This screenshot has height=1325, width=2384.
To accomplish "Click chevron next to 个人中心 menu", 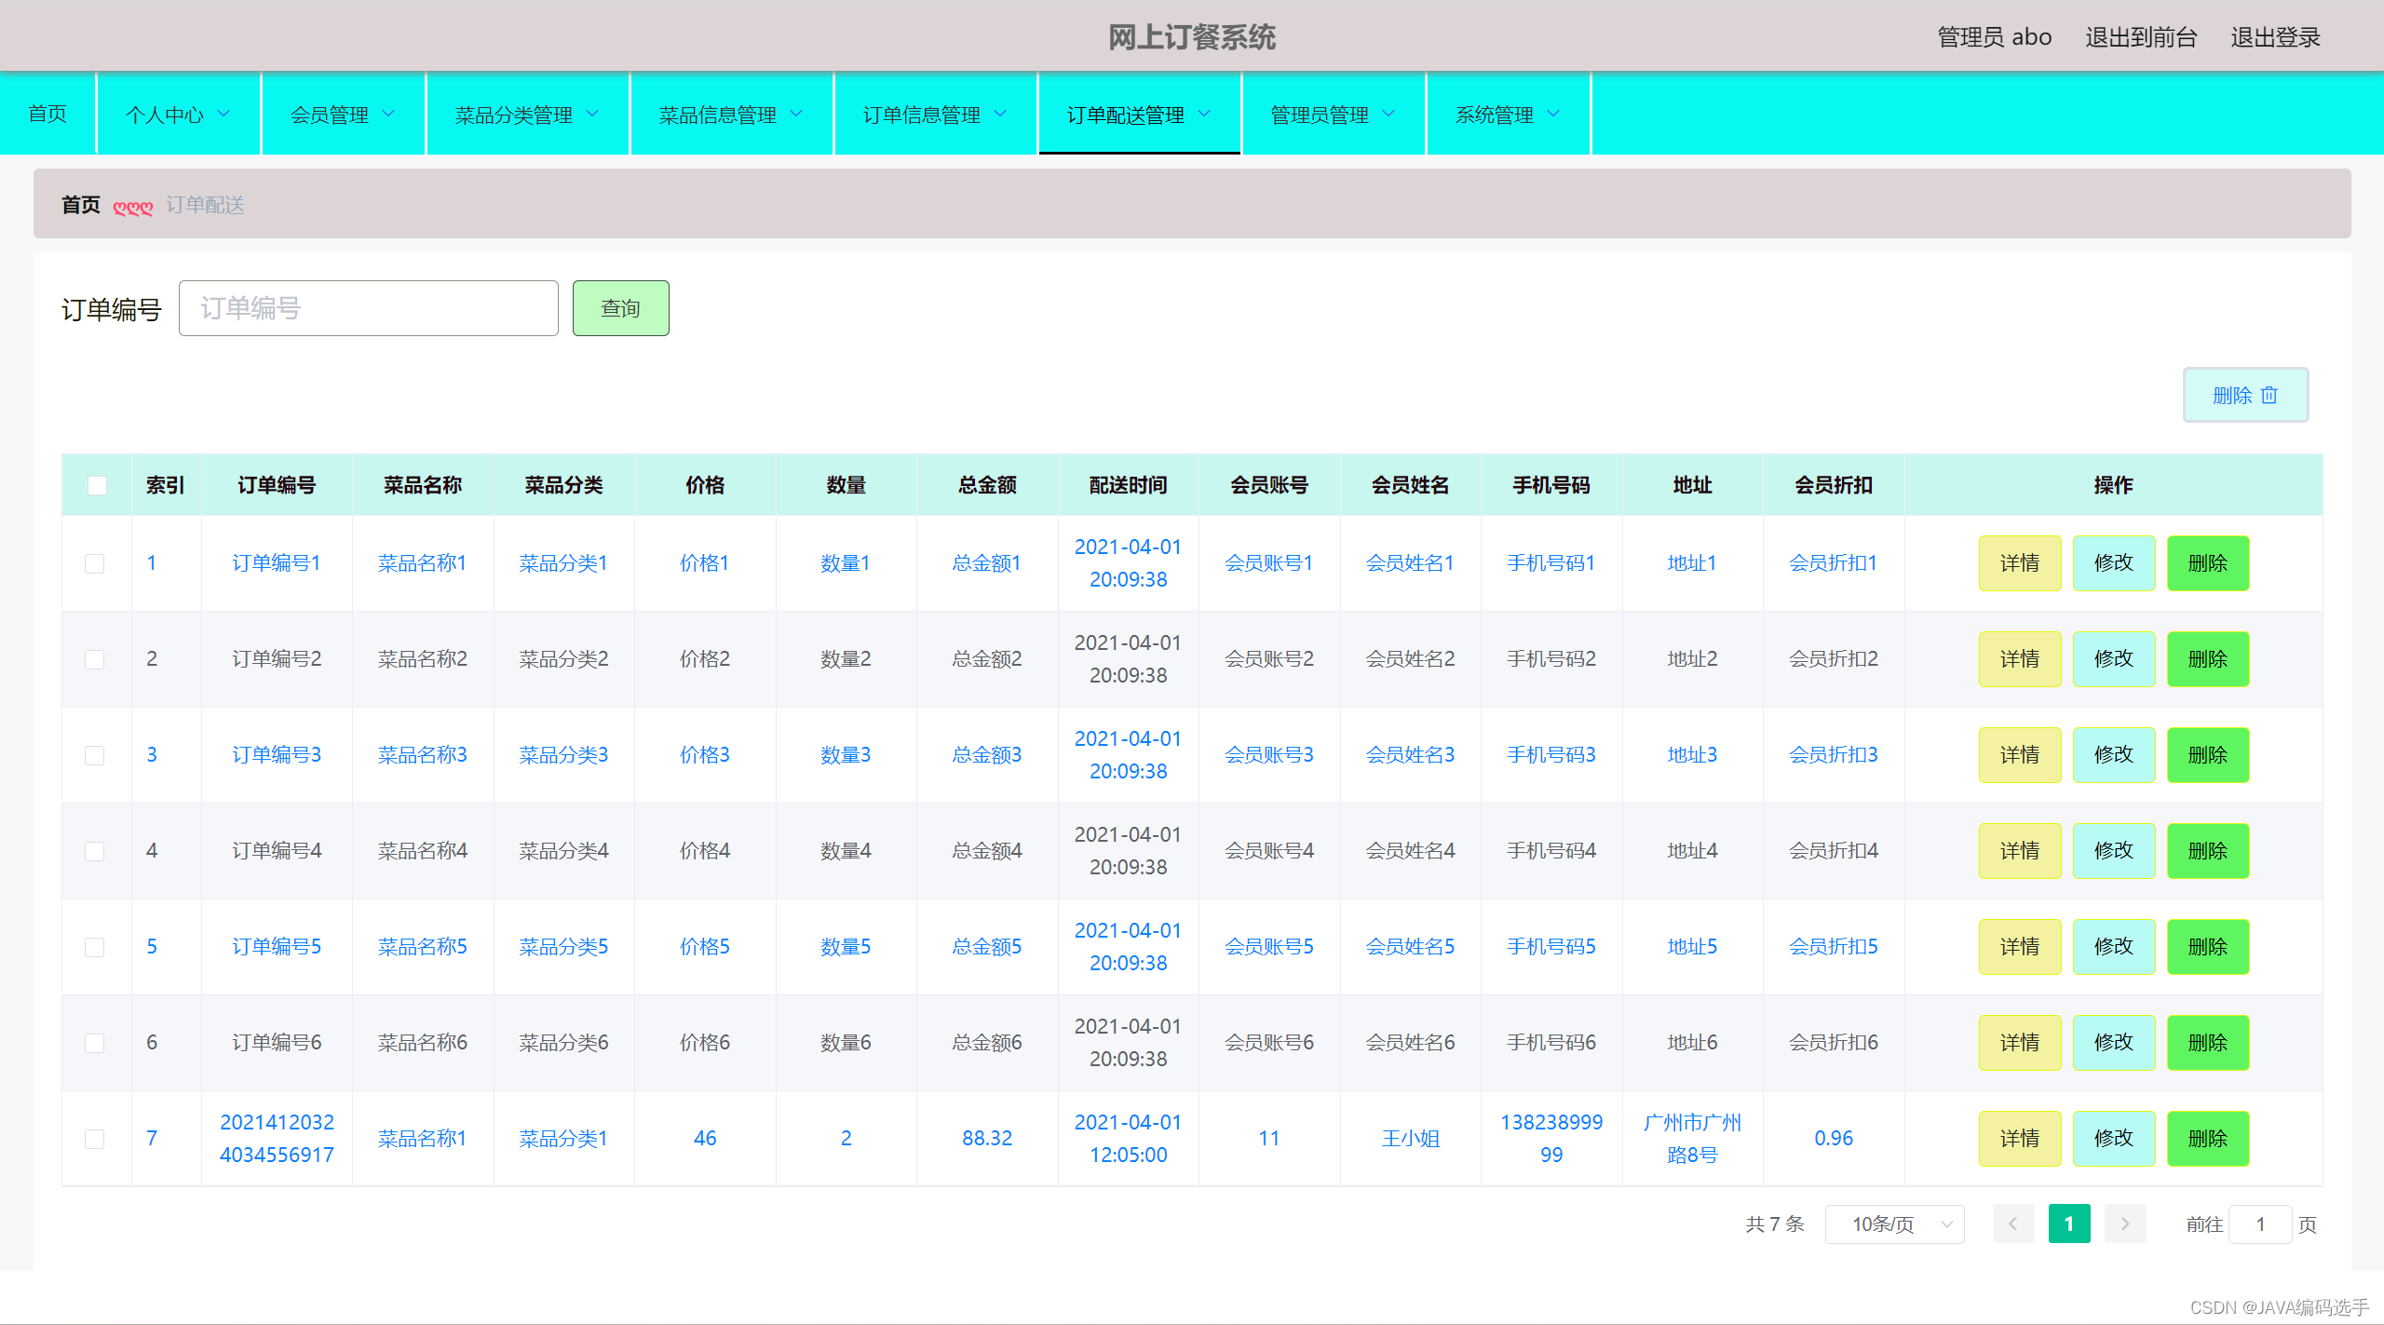I will click(x=223, y=114).
